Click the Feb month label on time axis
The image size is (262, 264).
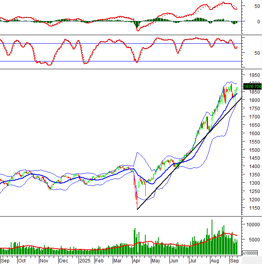100,261
